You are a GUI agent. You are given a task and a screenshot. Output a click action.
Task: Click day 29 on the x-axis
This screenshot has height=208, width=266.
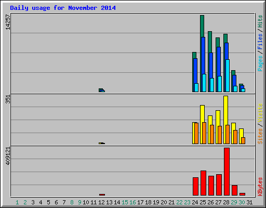(234, 202)
